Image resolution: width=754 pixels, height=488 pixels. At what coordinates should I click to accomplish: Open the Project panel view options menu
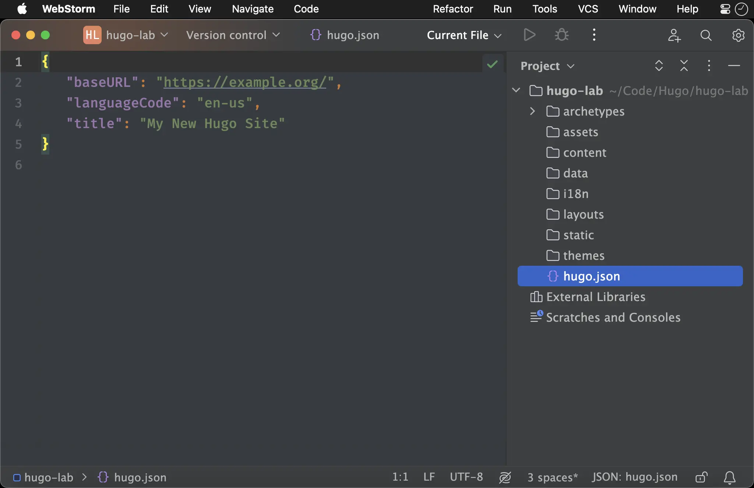(709, 66)
